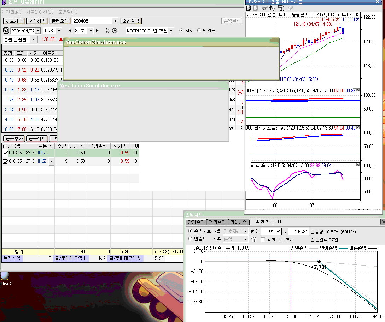Image resolution: width=385 pixels, height=322 pixels.
Task: Enable the 확정손익 반영 checkbox
Action: (x=263, y=239)
